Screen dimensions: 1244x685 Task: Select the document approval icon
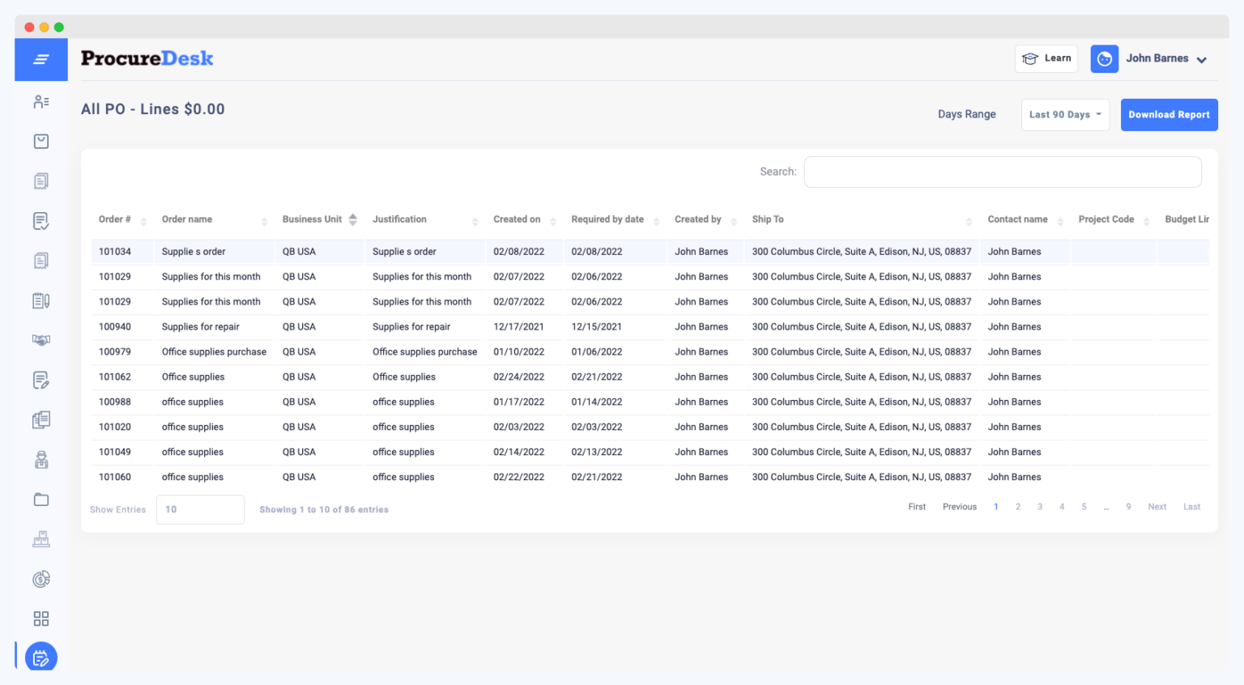click(40, 220)
